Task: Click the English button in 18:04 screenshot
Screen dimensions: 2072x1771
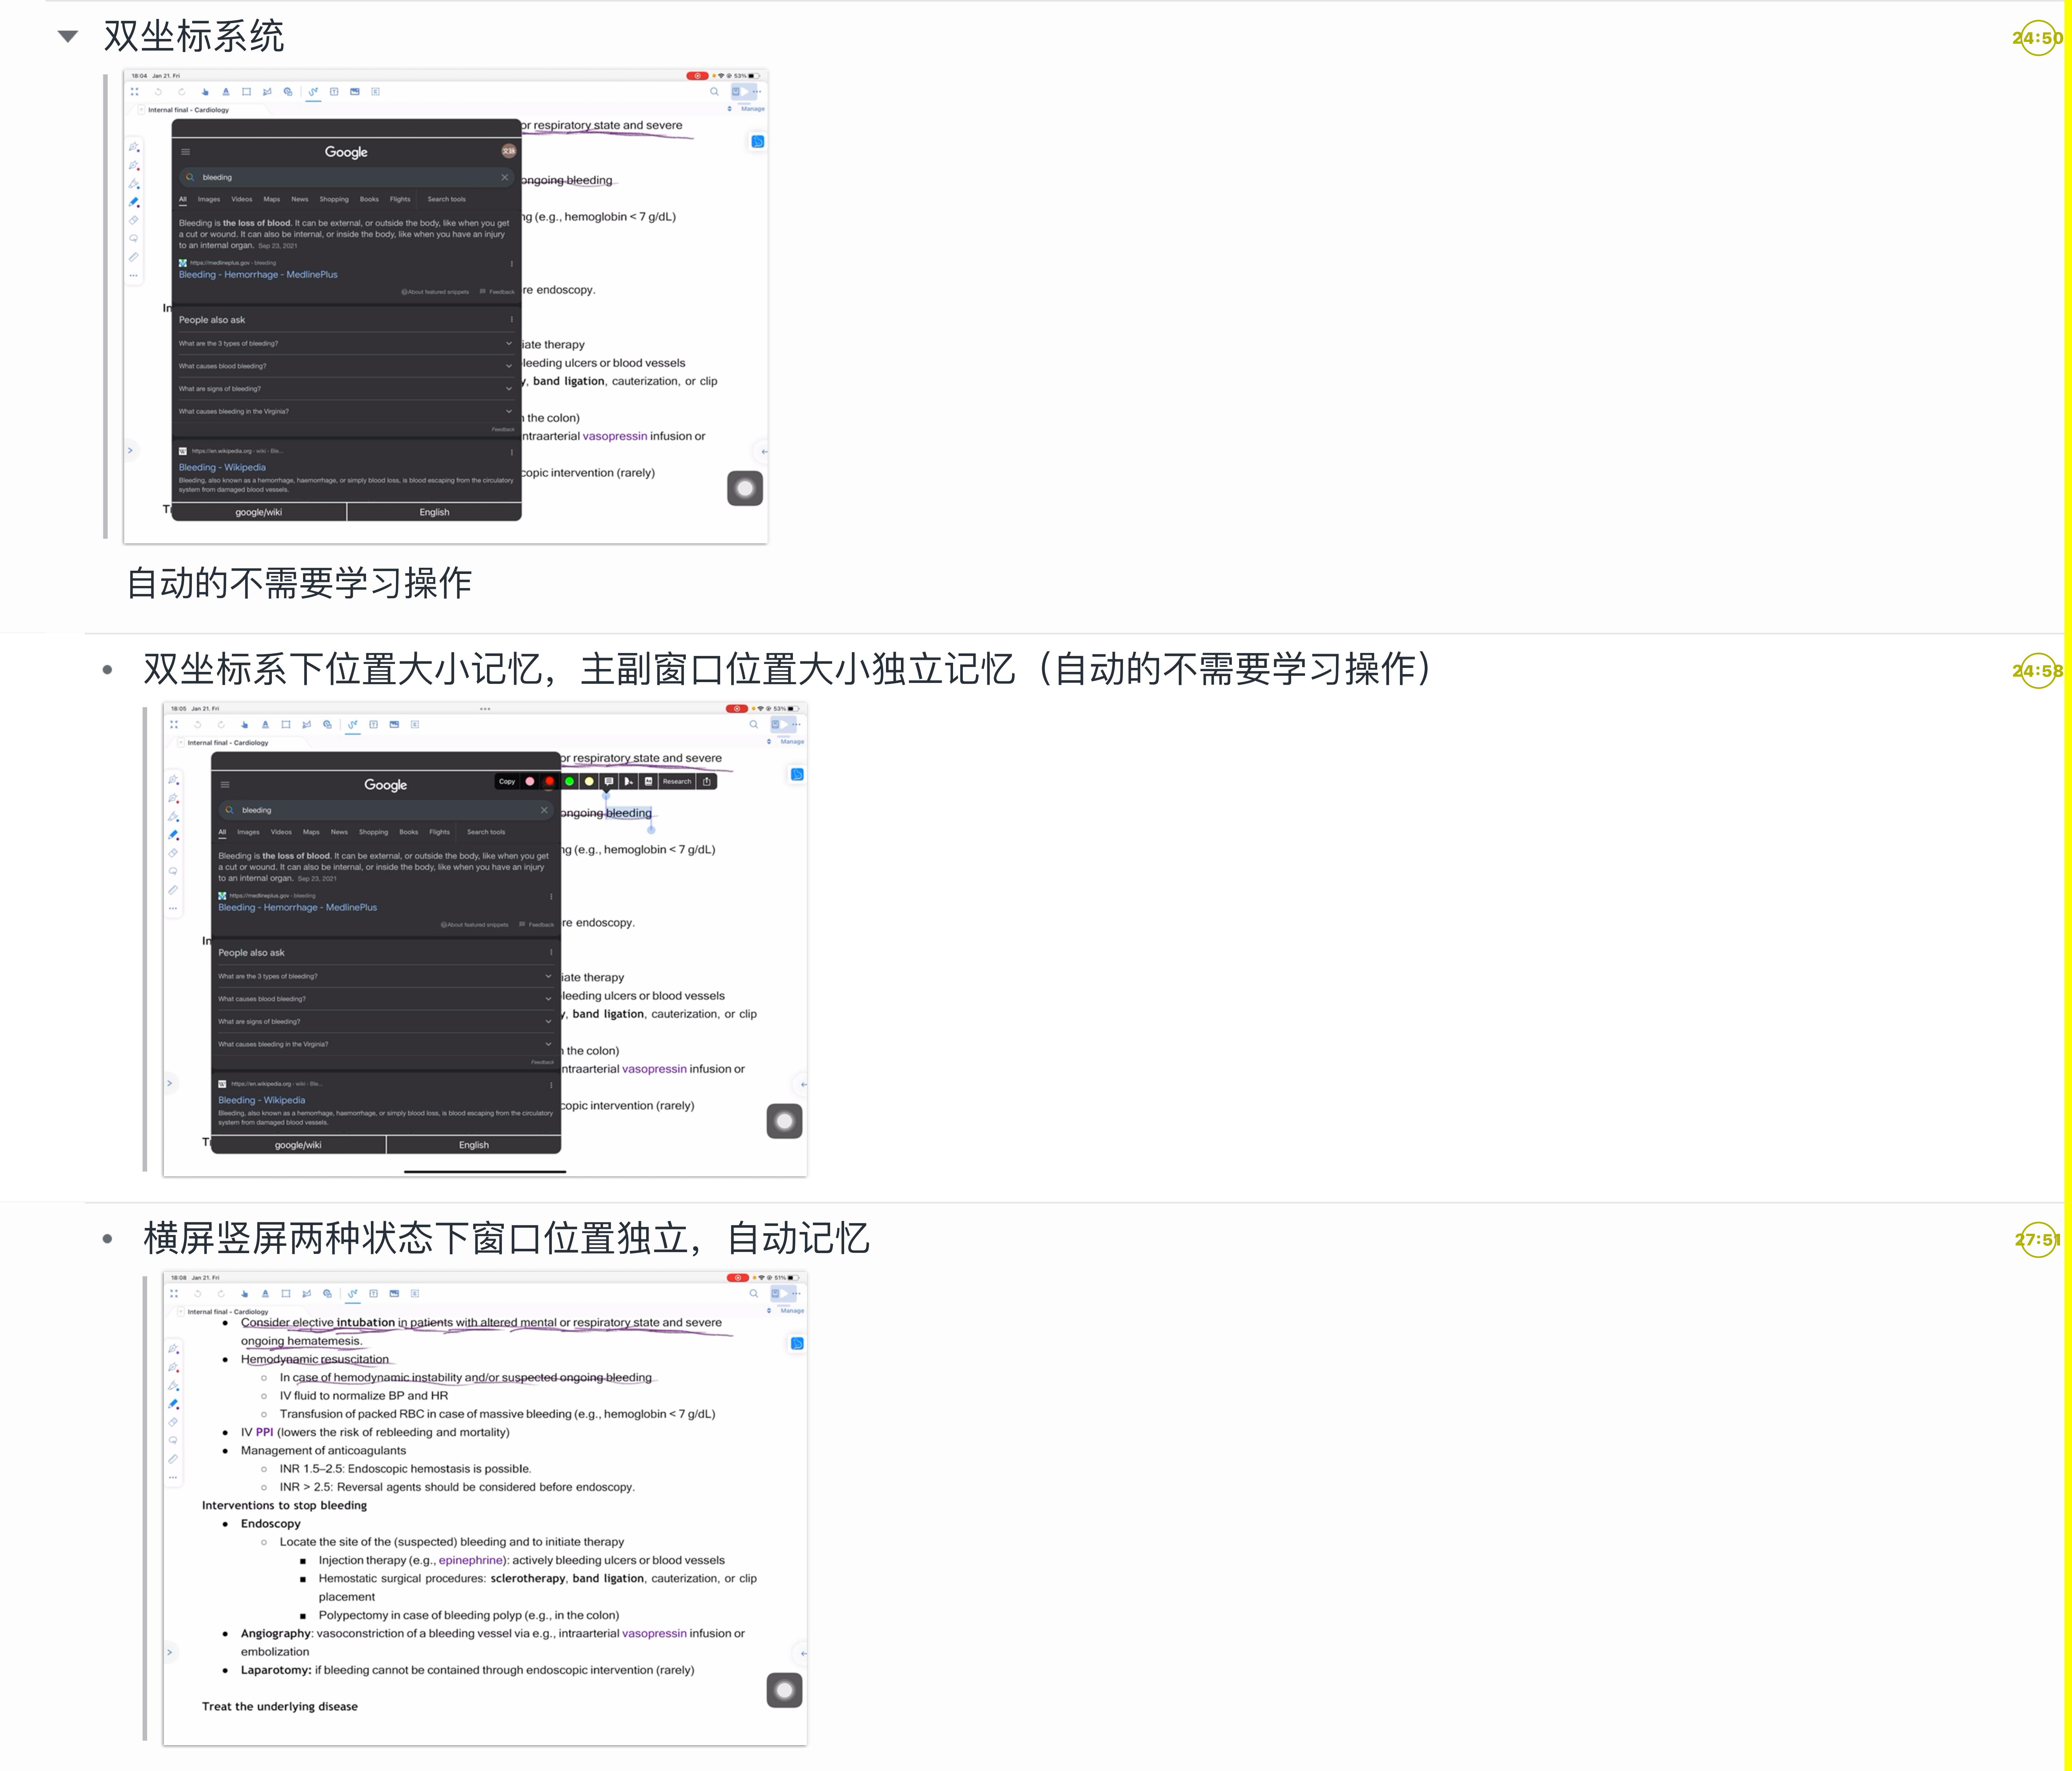Action: pos(434,512)
